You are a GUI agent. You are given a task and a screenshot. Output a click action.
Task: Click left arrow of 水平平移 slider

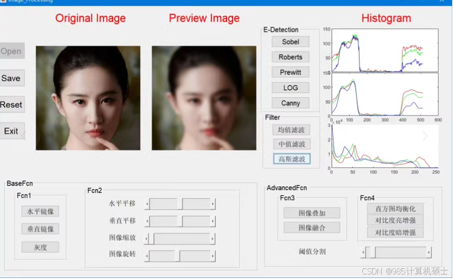point(147,204)
